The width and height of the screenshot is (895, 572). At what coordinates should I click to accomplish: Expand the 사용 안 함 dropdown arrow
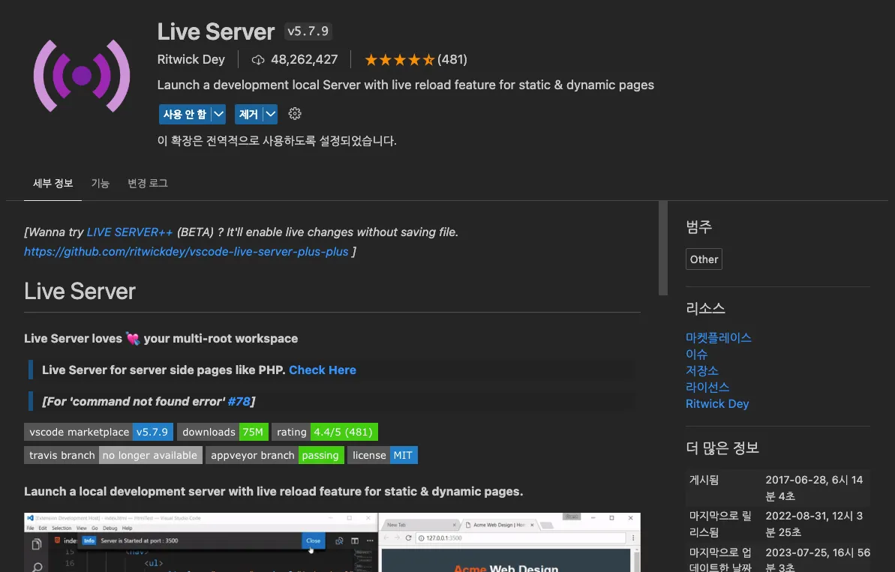pos(218,114)
